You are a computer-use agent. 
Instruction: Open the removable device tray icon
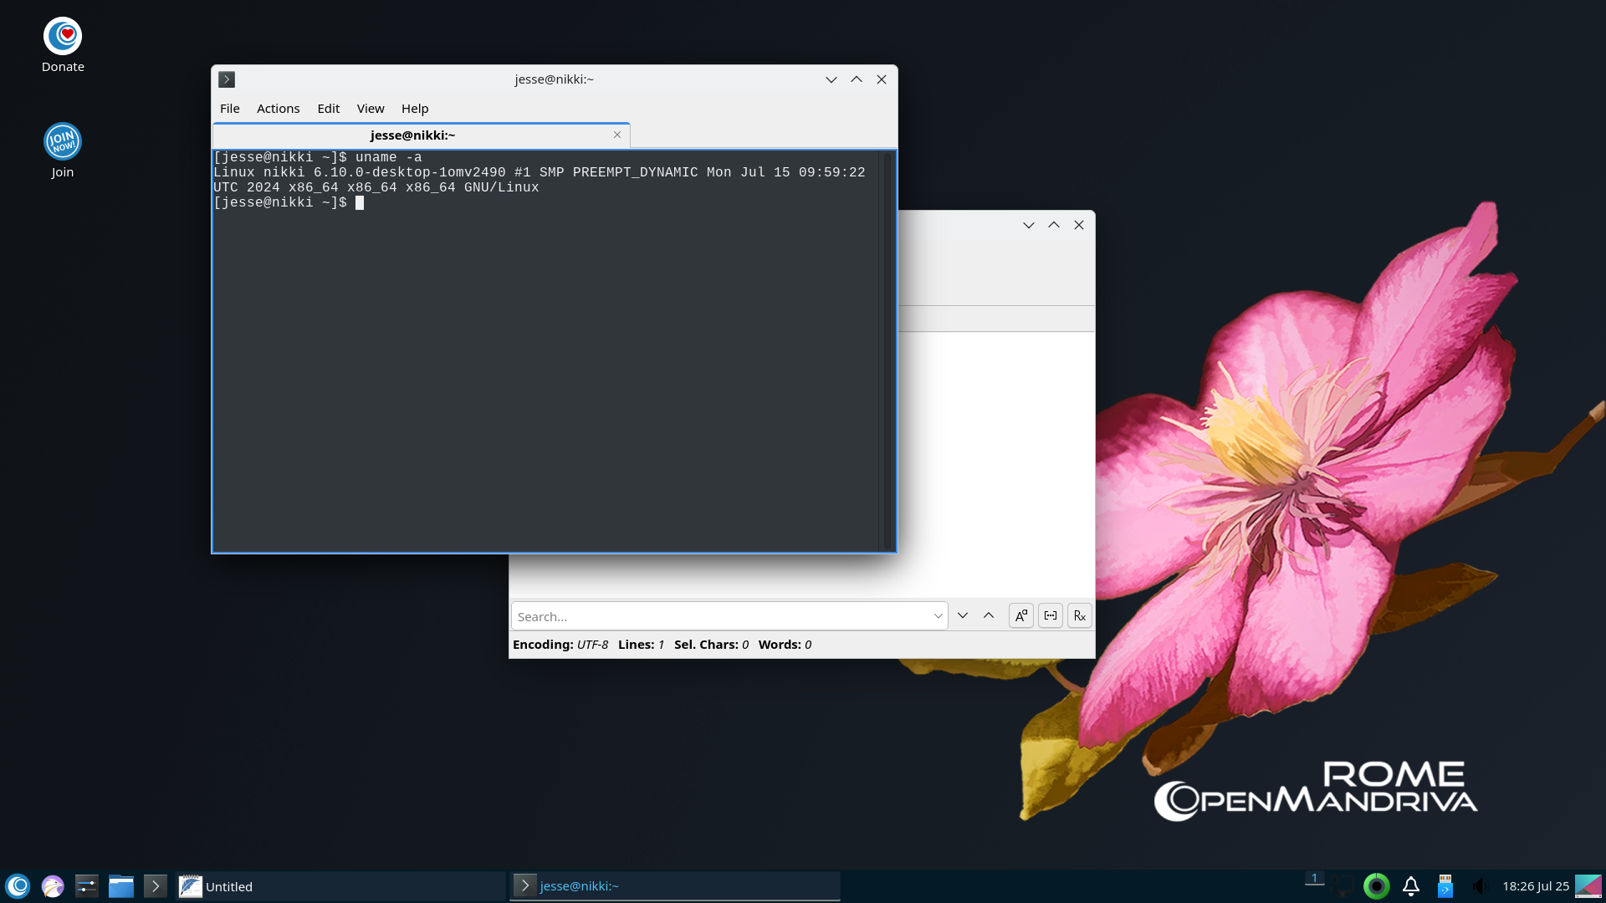1445,886
